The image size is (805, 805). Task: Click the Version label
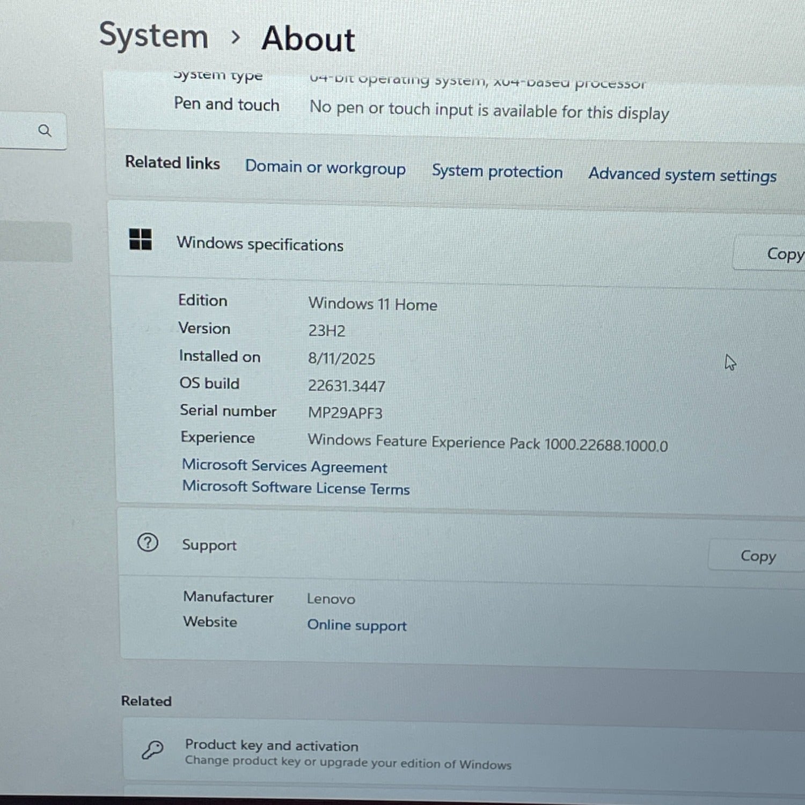tap(204, 328)
